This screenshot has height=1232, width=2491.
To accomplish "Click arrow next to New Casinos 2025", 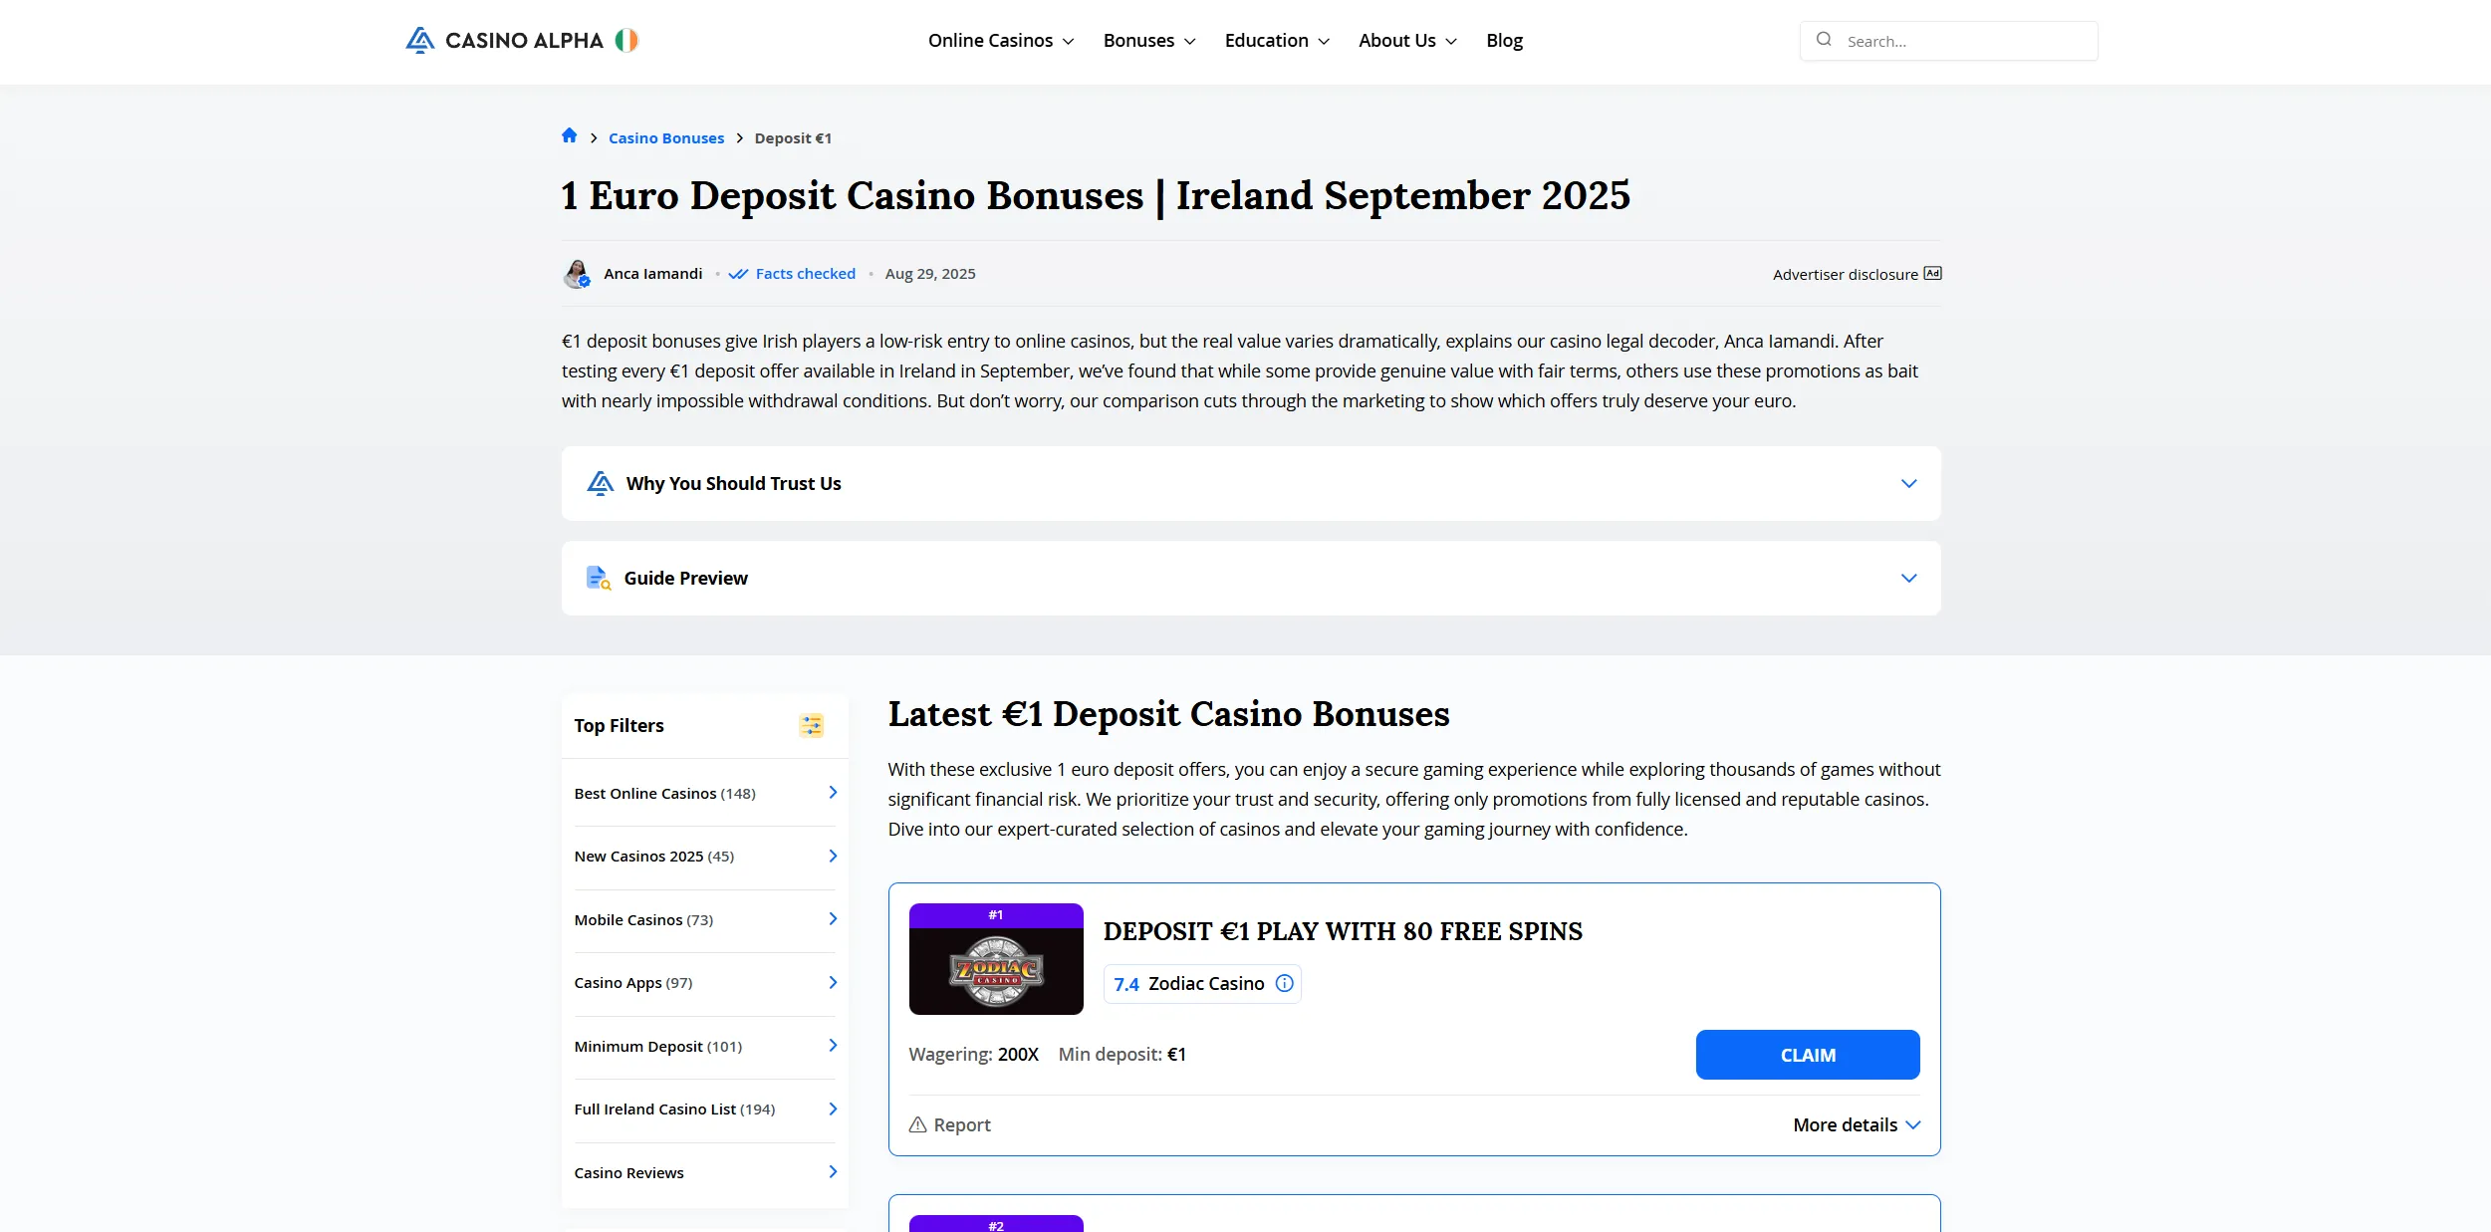I will click(x=833, y=856).
